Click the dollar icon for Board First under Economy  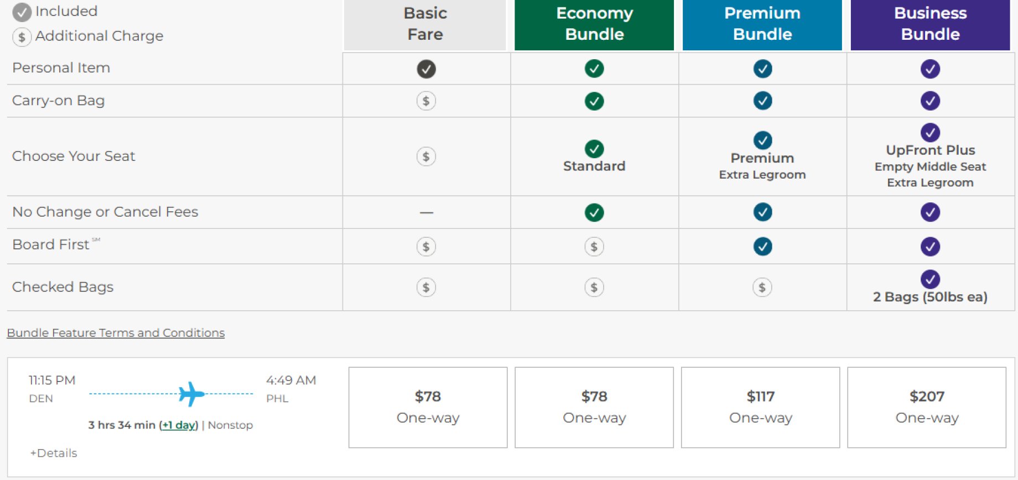click(594, 246)
